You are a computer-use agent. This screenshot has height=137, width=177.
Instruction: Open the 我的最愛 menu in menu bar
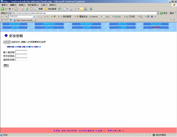(33, 5)
